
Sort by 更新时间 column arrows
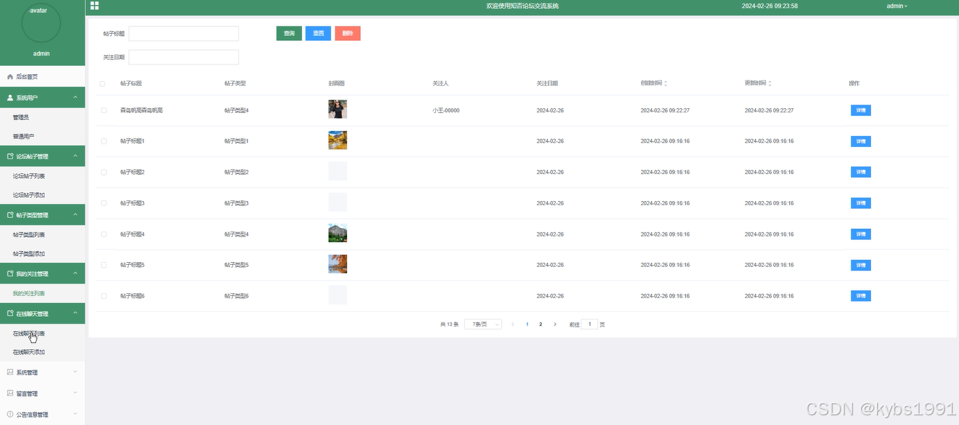coord(770,83)
